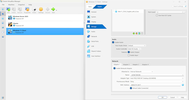The image size is (189, 100).
Task: Switch to the Adapter 4 tab
Action: pyautogui.click(x=145, y=65)
